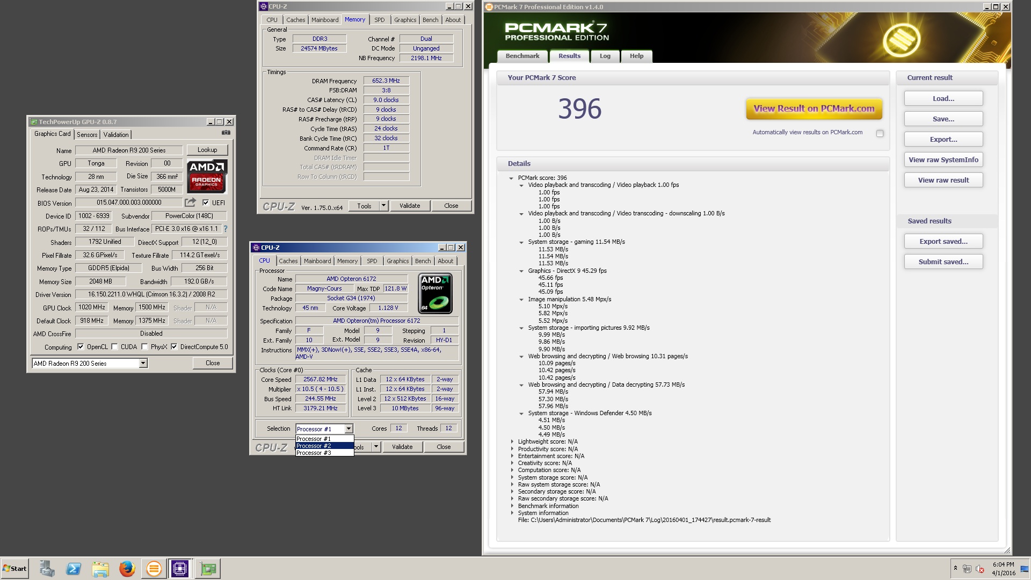Click the Start button

click(15, 569)
